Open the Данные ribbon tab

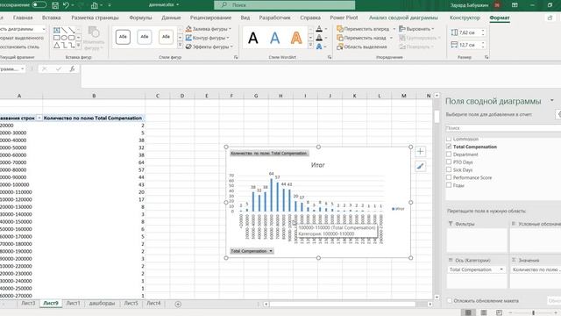(x=171, y=18)
